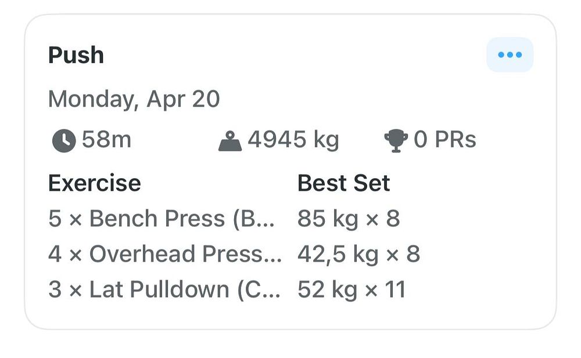Open the Overhead Press exercise row
The height and width of the screenshot is (358, 581).
[x=157, y=254]
